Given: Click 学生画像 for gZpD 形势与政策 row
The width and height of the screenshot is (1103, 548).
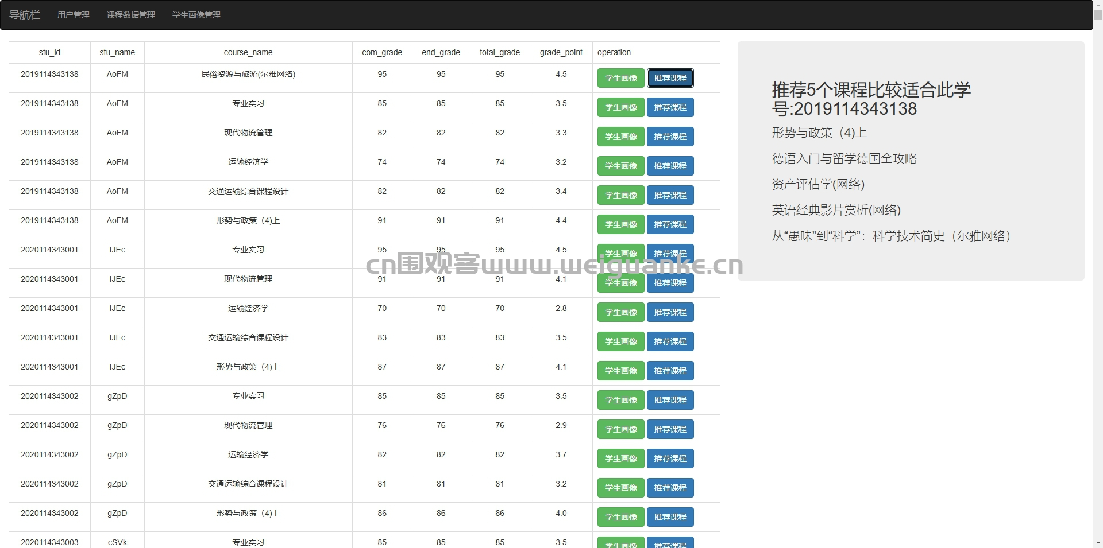Looking at the screenshot, I should pos(621,517).
